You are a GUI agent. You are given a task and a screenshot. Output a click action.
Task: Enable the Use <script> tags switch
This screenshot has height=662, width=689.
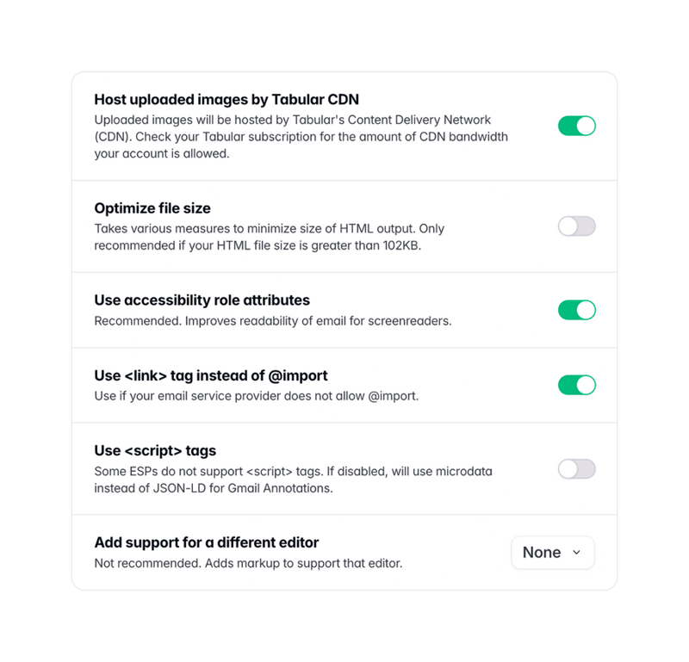pyautogui.click(x=576, y=468)
